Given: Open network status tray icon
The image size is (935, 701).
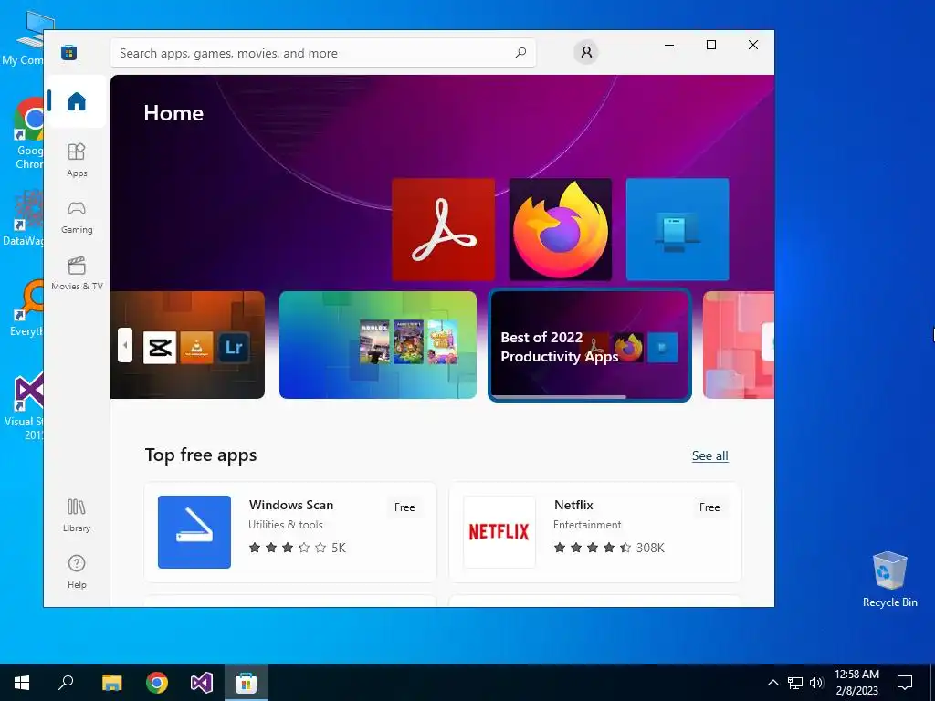Looking at the screenshot, I should (795, 683).
